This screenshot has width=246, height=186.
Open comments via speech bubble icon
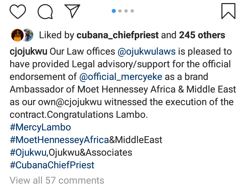click(x=45, y=11)
